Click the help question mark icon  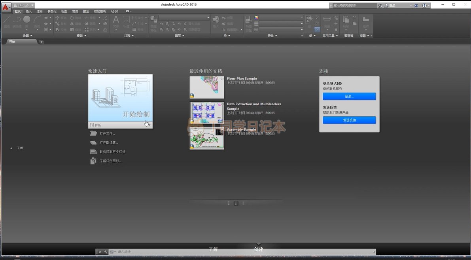tap(424, 6)
